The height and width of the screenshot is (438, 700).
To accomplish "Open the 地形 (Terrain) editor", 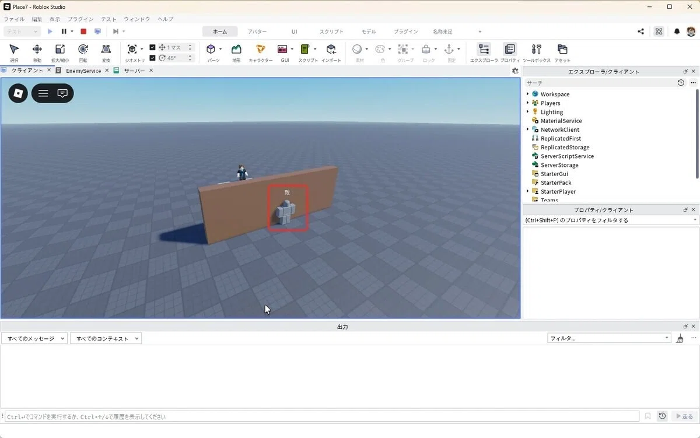I will (x=236, y=52).
